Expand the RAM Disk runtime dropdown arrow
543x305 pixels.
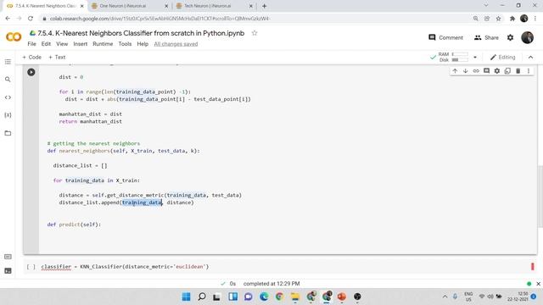coord(475,57)
